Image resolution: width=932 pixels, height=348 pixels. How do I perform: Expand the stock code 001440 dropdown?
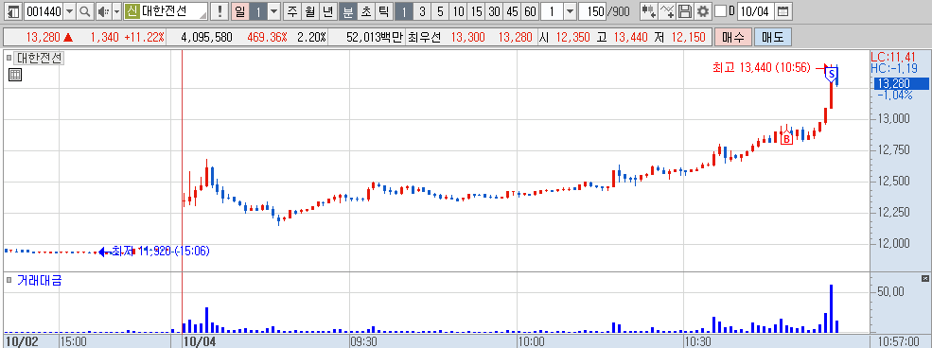tap(69, 11)
